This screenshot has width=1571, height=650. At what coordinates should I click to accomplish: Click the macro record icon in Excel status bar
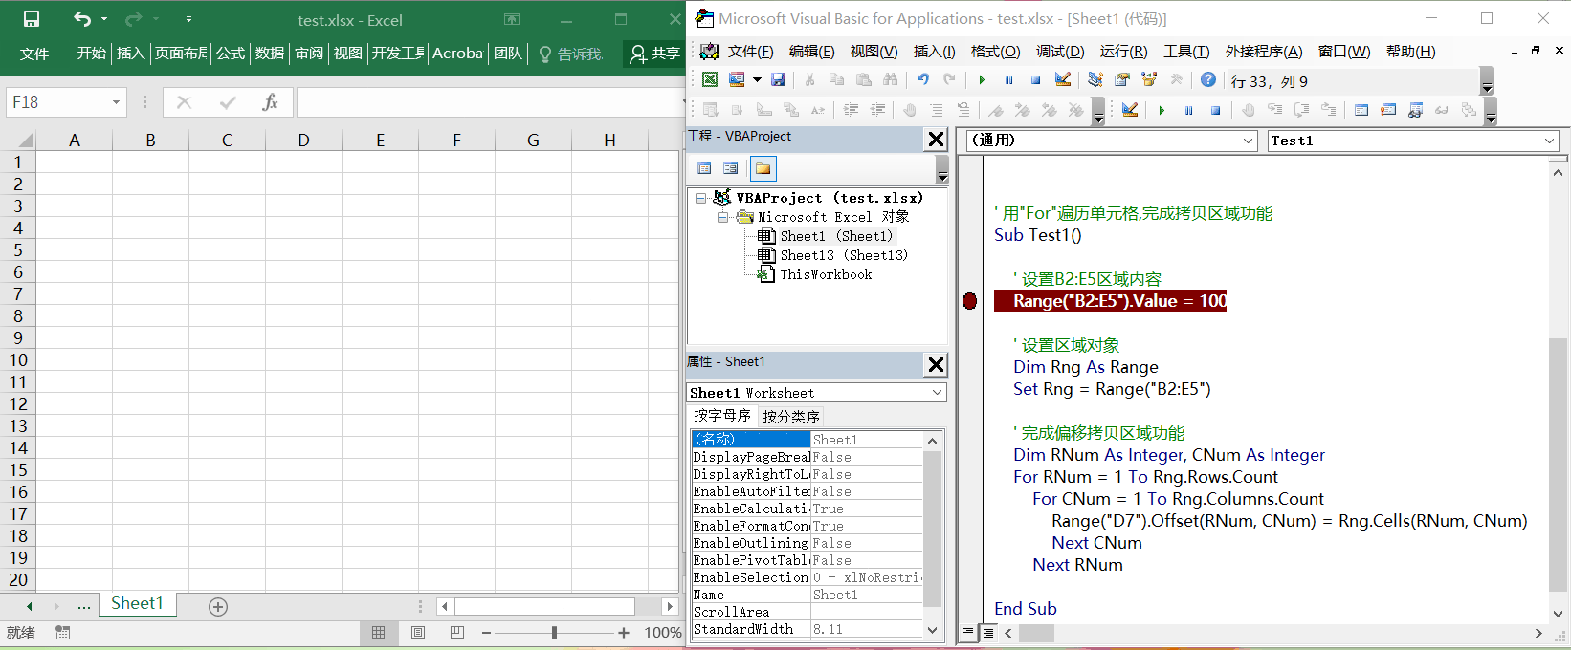[x=63, y=633]
